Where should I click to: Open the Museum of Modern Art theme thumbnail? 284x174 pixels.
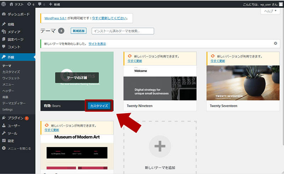[77, 152]
